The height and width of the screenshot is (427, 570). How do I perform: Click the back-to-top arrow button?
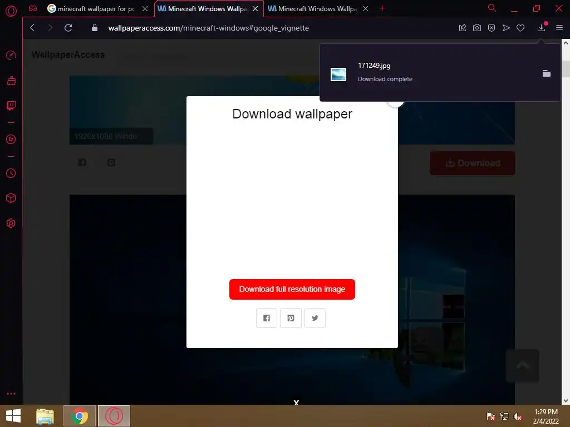click(522, 366)
